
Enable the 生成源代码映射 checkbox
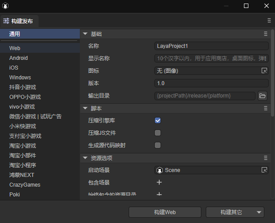click(157, 145)
